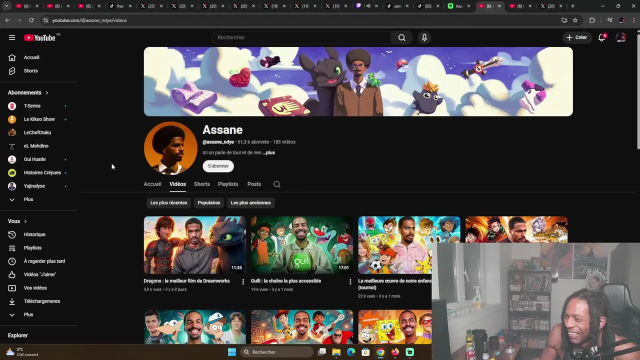This screenshot has width=640, height=360.
Task: Expand the channel description ...plus
Action: [269, 152]
